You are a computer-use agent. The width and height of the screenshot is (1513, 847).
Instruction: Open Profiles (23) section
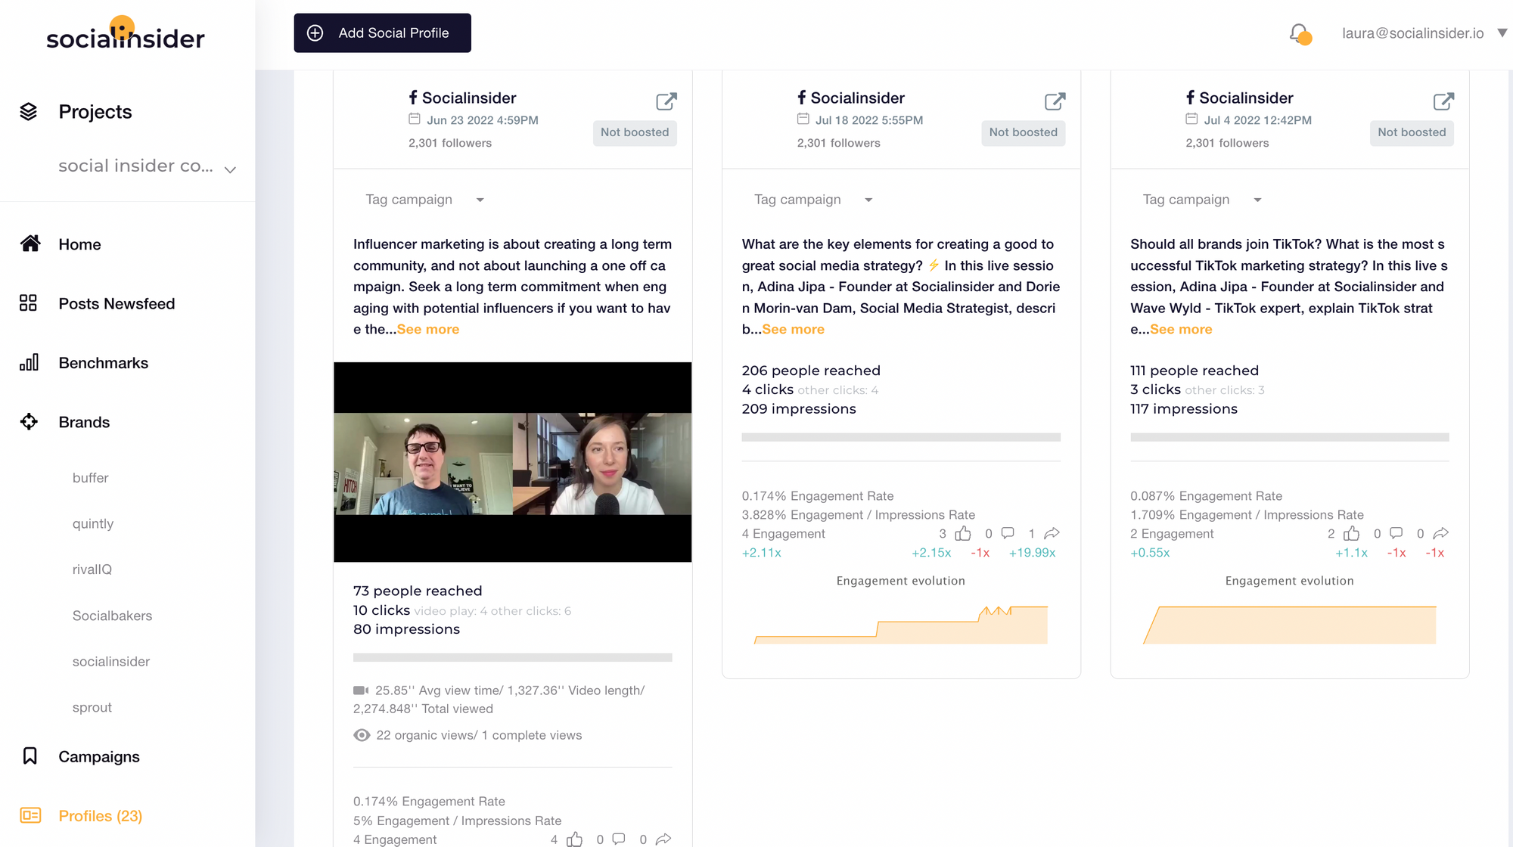tap(101, 816)
